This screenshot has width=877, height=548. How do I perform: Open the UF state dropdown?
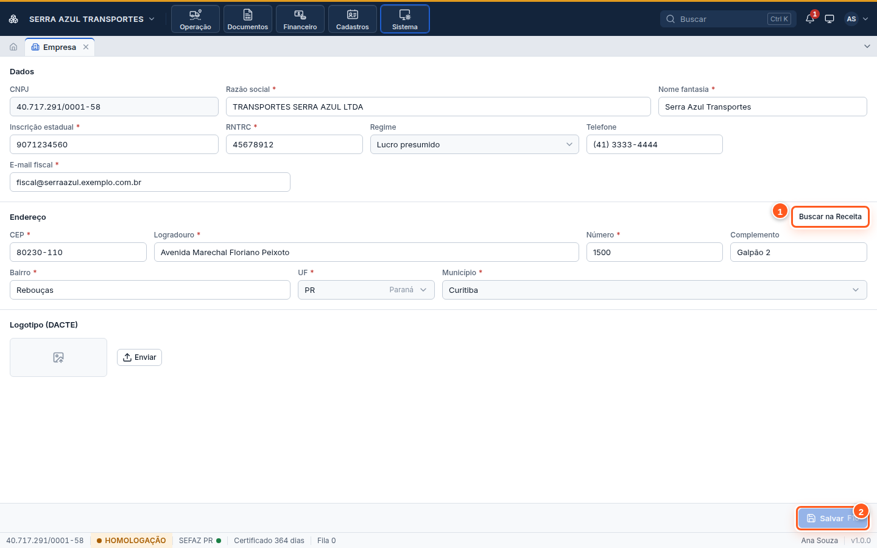[x=366, y=290]
